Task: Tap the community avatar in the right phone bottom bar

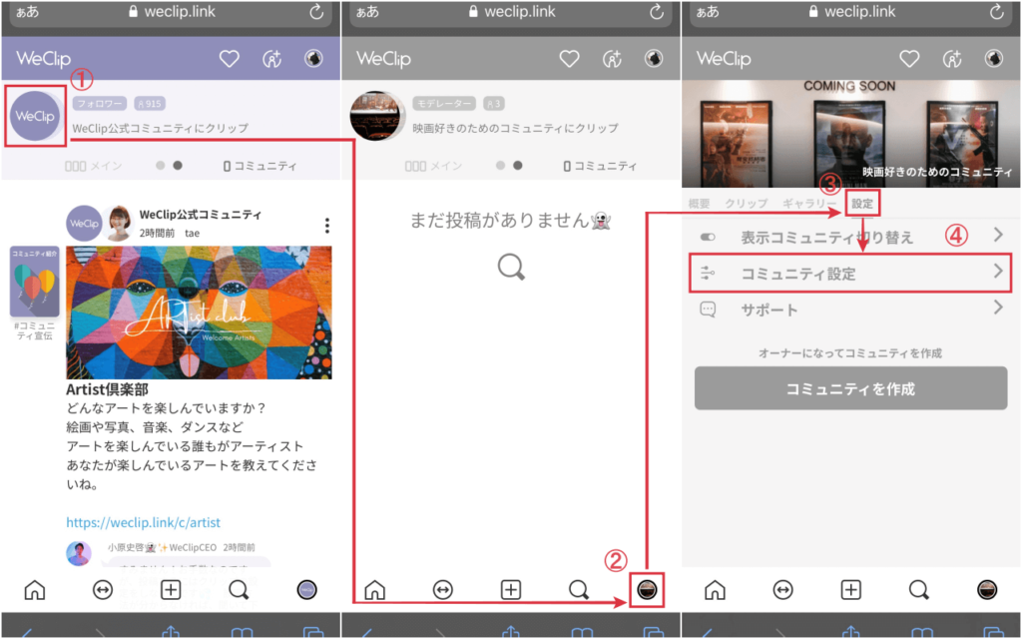Action: click(987, 590)
